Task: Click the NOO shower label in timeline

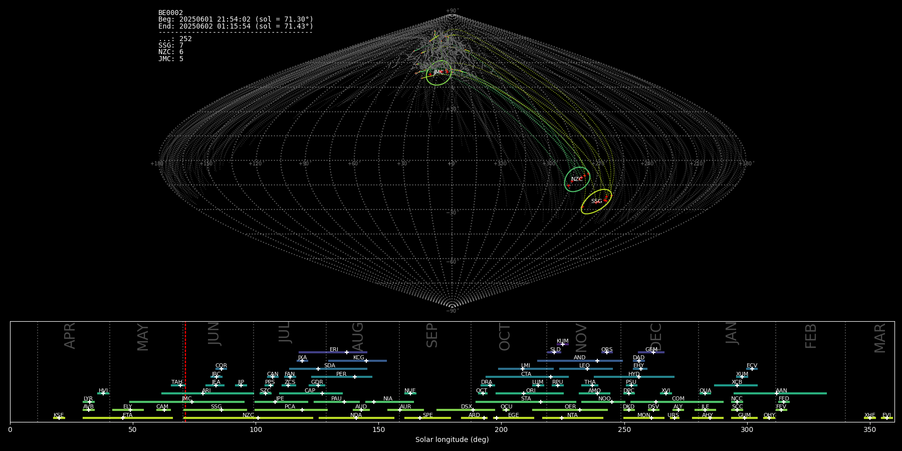Action: click(604, 399)
